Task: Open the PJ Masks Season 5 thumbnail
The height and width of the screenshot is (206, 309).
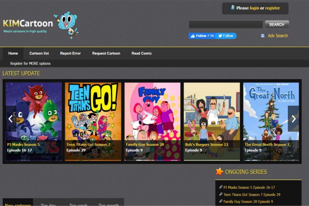Action: click(34, 121)
